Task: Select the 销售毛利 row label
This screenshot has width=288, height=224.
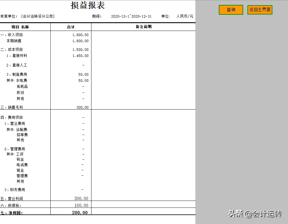Action: click(x=12, y=107)
